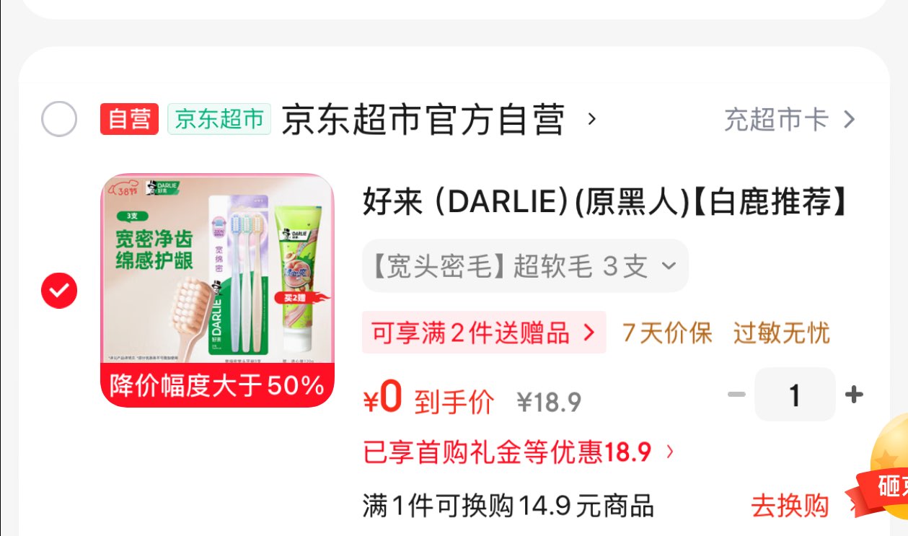Tap the red 自营 badge
This screenshot has width=908, height=536.
pyautogui.click(x=129, y=119)
